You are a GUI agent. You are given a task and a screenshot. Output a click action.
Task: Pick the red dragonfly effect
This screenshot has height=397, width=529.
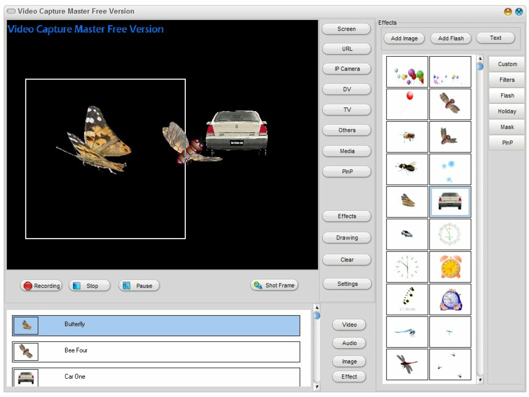pos(406,364)
